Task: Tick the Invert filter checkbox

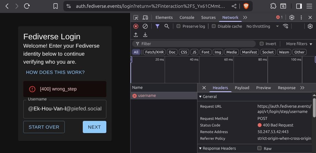Action: pos(261,44)
